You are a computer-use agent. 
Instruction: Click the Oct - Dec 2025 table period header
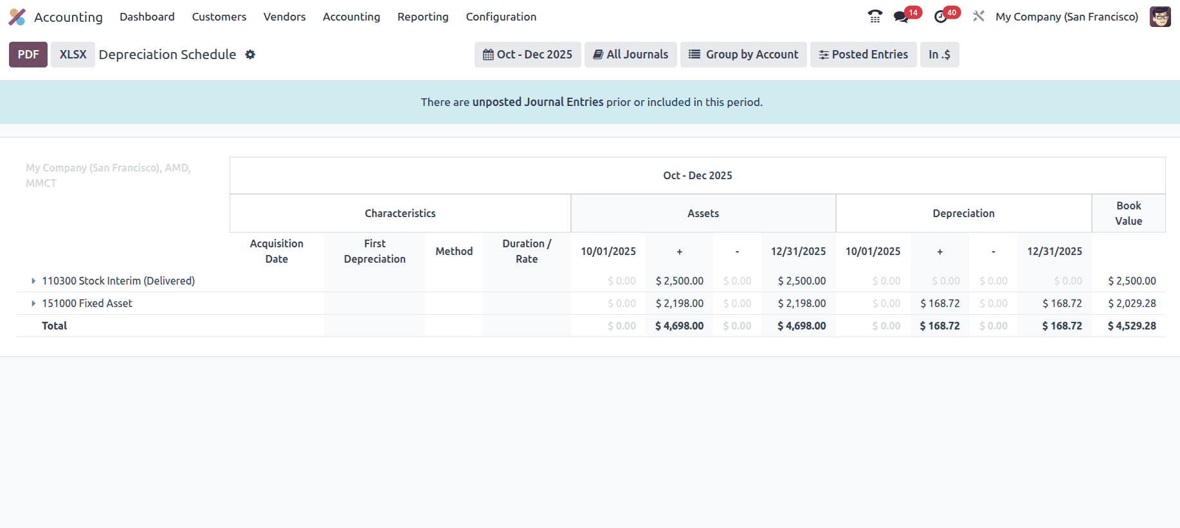[698, 175]
